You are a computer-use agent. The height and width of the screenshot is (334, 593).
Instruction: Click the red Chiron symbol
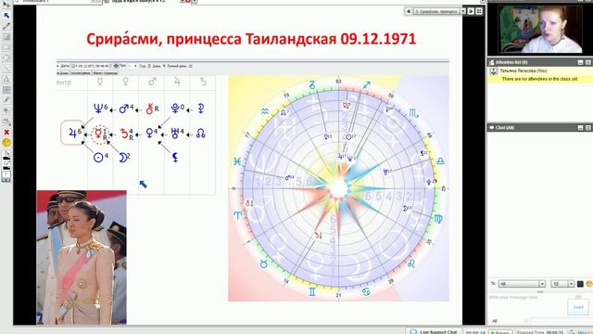click(150, 109)
